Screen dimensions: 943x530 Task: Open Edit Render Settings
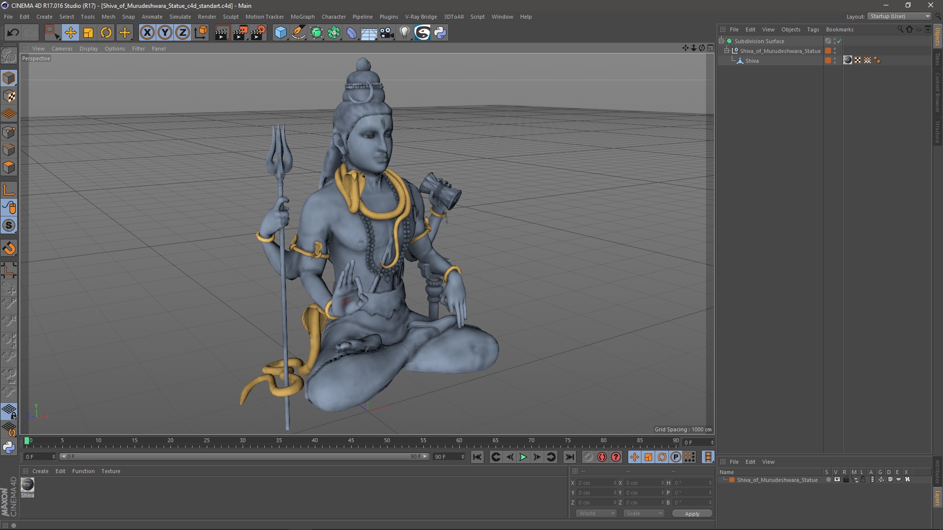[258, 32]
